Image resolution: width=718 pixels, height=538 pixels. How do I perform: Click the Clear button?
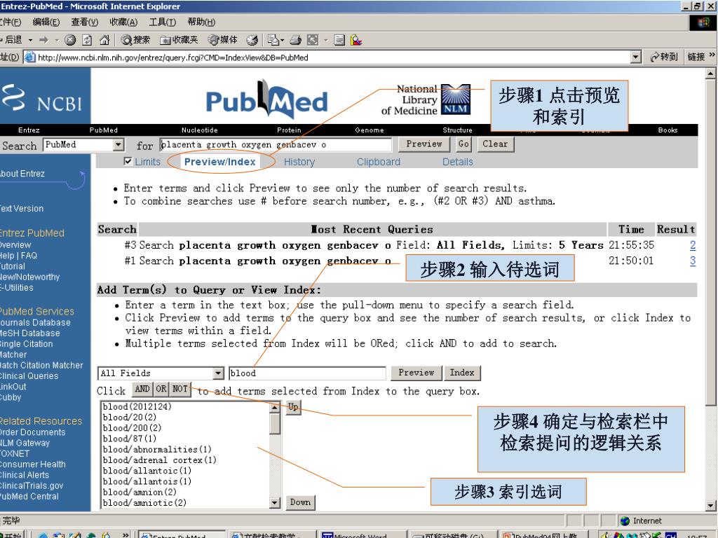pos(495,144)
